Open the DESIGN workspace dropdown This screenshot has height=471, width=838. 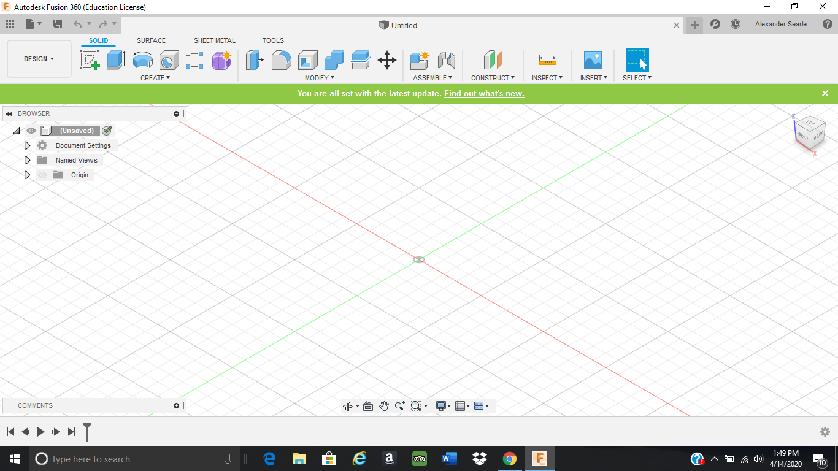click(x=39, y=59)
